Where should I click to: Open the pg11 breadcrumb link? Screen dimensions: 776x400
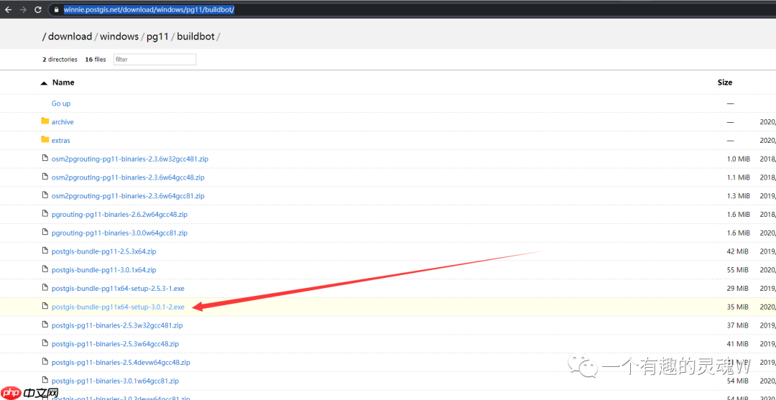157,36
